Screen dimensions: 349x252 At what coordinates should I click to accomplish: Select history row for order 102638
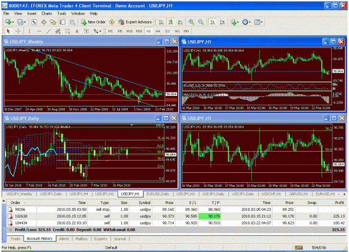point(176,216)
